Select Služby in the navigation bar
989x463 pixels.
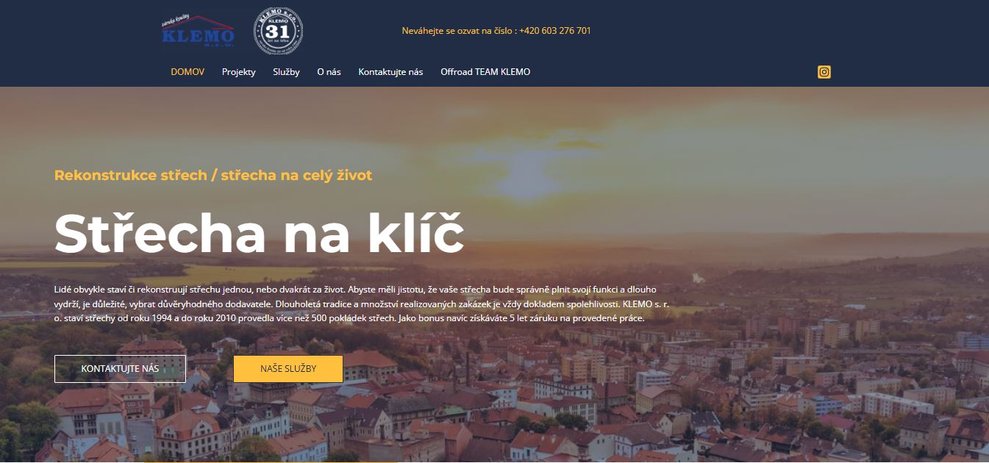coord(286,72)
